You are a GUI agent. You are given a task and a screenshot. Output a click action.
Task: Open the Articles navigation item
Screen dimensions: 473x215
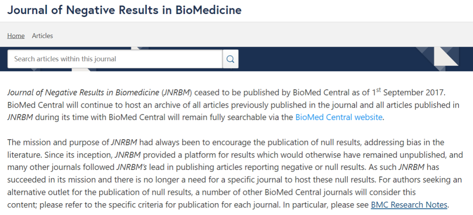(x=42, y=35)
